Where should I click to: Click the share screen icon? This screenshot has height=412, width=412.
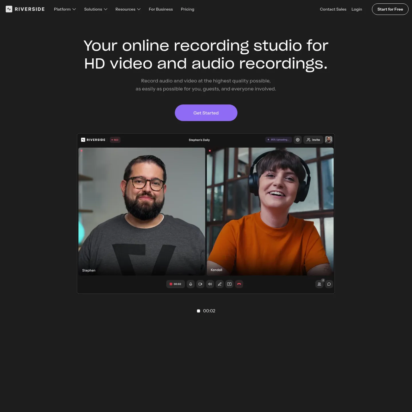(x=229, y=284)
